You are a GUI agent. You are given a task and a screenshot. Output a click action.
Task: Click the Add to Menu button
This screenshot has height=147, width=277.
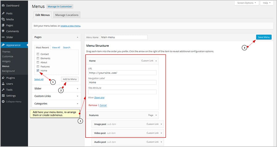coord(70,79)
